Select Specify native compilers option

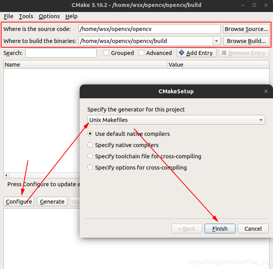[123, 145]
